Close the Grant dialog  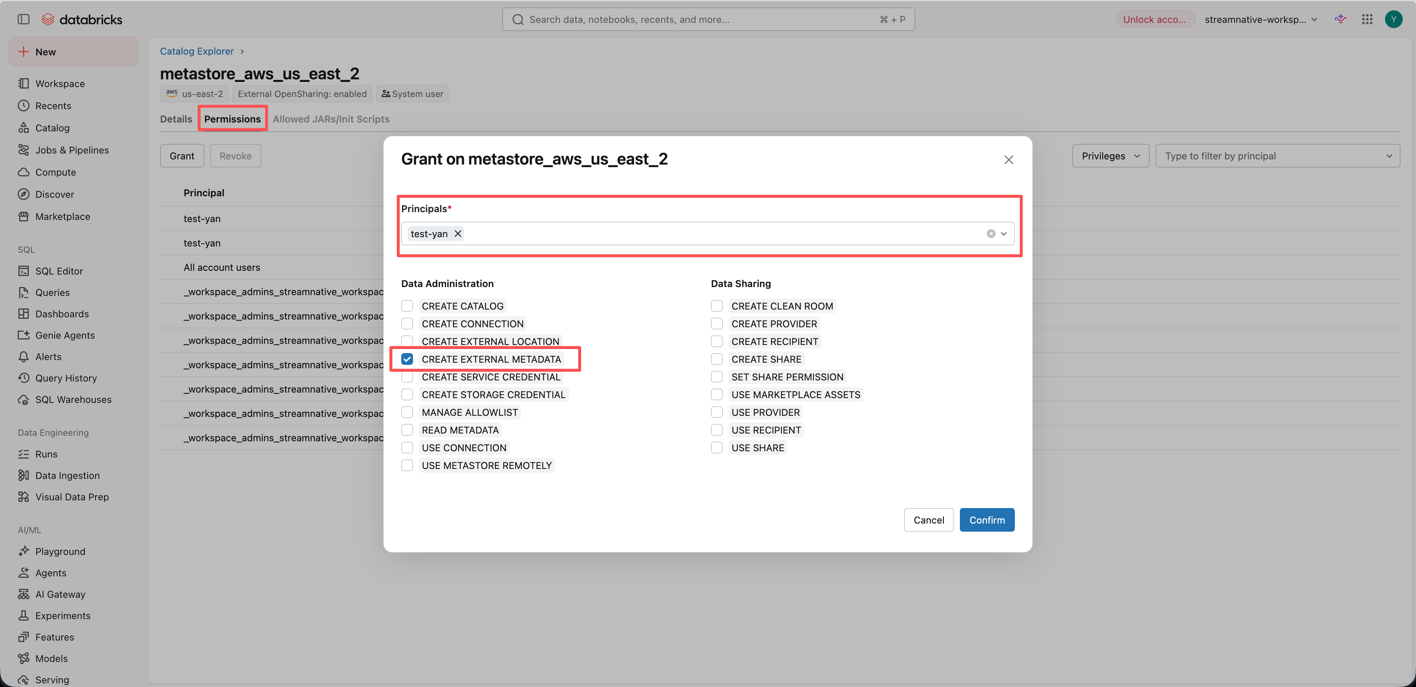tap(1008, 159)
